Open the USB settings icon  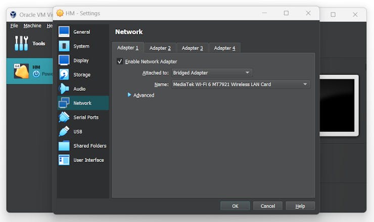(64, 131)
